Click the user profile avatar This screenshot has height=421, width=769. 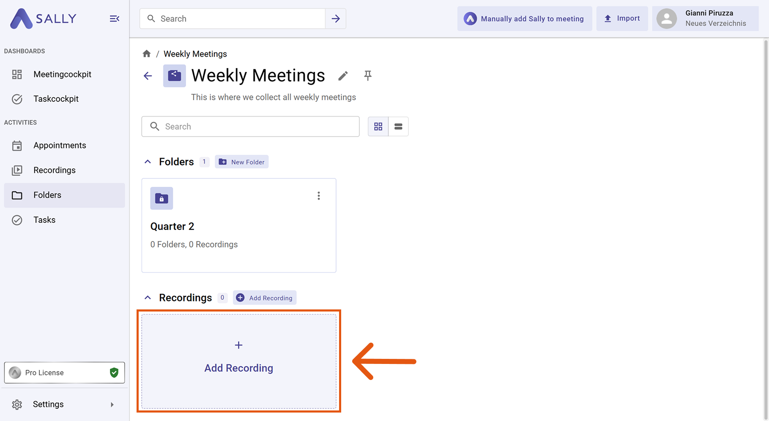coord(667,19)
